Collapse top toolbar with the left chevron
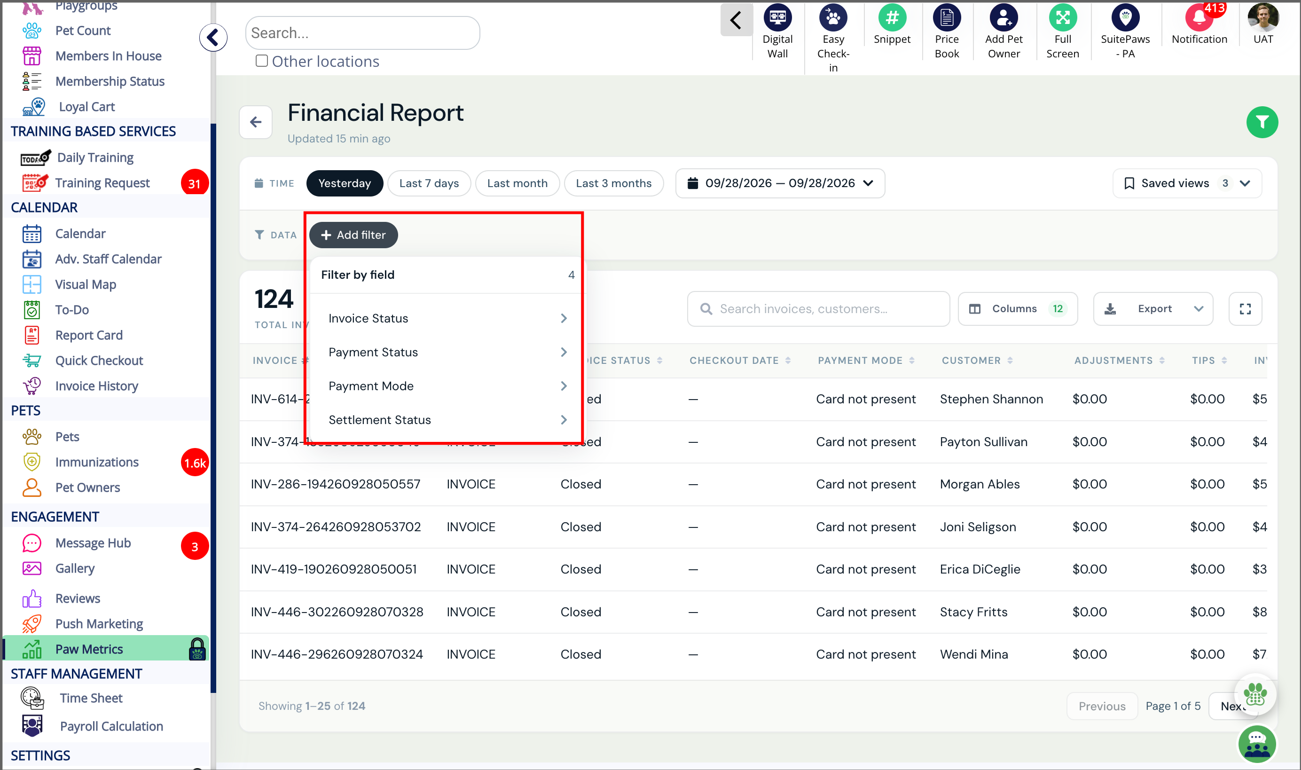This screenshot has height=770, width=1301. pyautogui.click(x=736, y=20)
